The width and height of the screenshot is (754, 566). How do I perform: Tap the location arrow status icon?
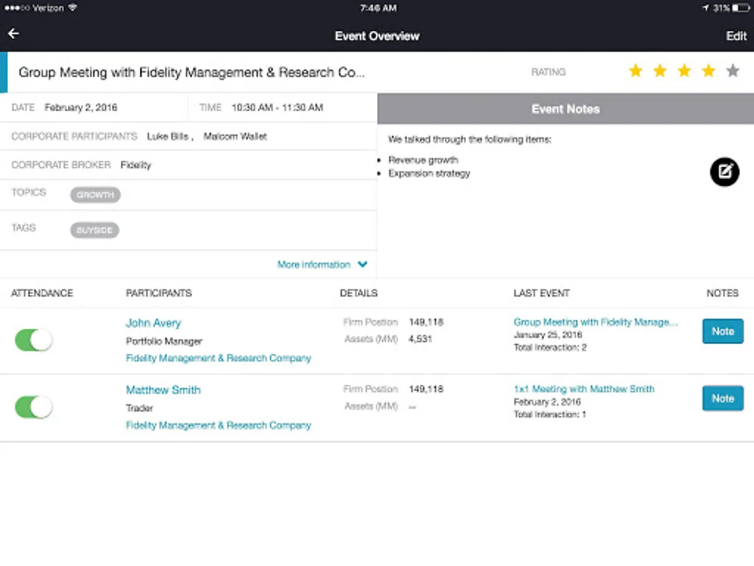tap(706, 8)
